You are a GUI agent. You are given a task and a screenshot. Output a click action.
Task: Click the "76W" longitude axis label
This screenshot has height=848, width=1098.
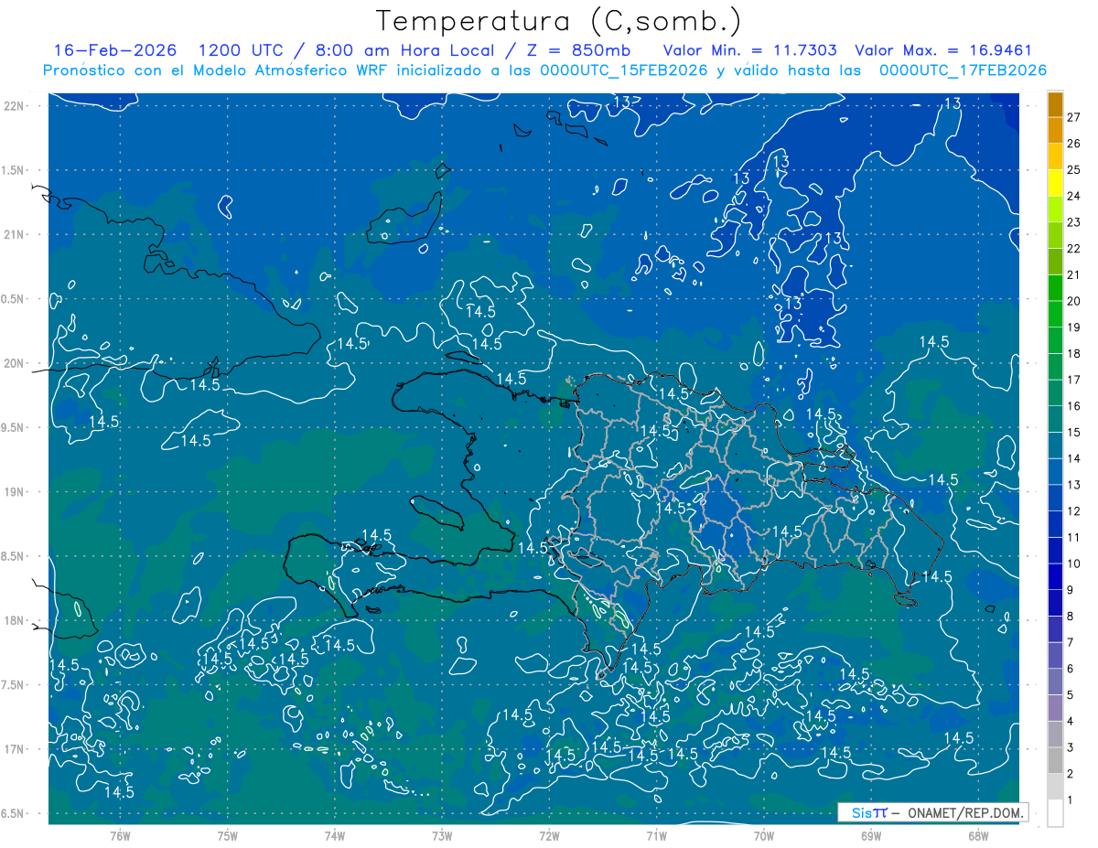point(120,835)
